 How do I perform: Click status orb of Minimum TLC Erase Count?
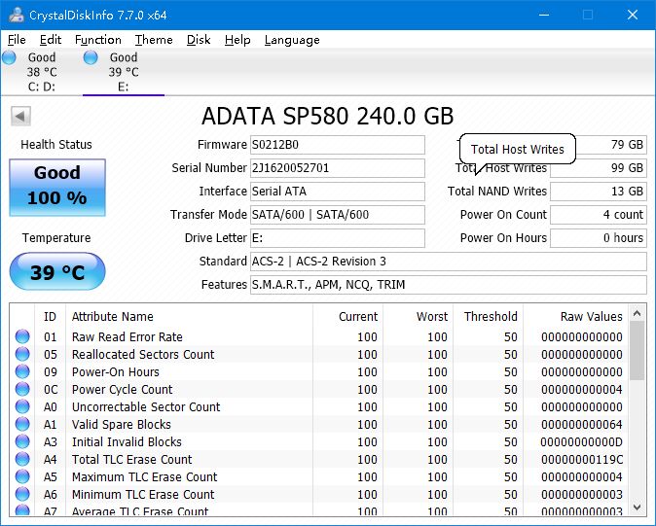[x=22, y=495]
